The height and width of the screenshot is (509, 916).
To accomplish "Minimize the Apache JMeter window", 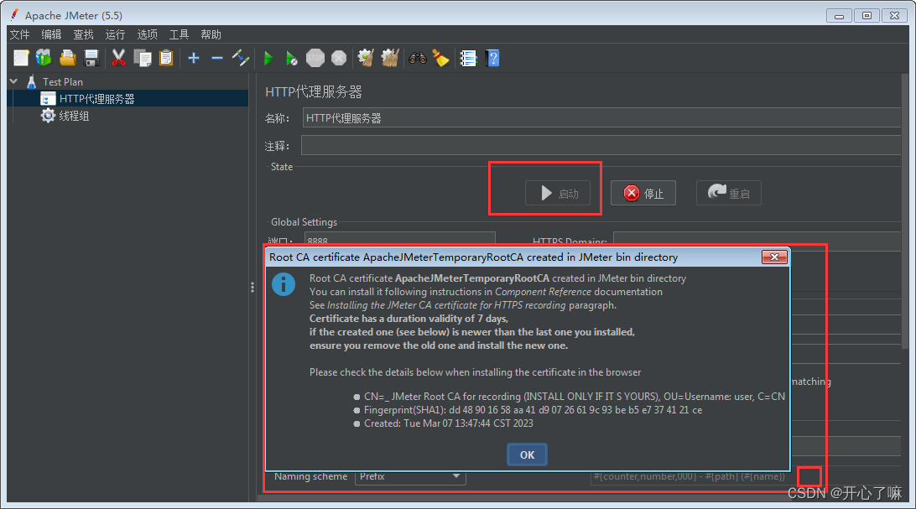I will (x=839, y=16).
